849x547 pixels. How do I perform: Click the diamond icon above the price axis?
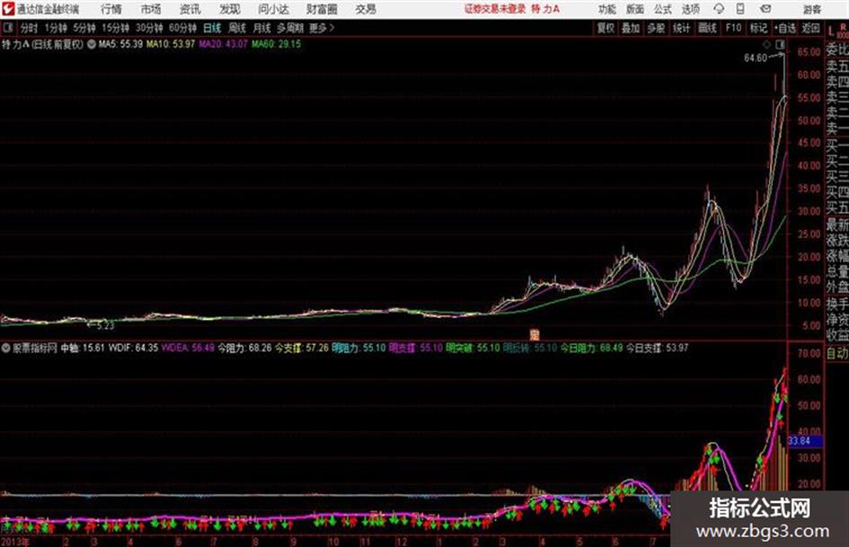click(767, 44)
